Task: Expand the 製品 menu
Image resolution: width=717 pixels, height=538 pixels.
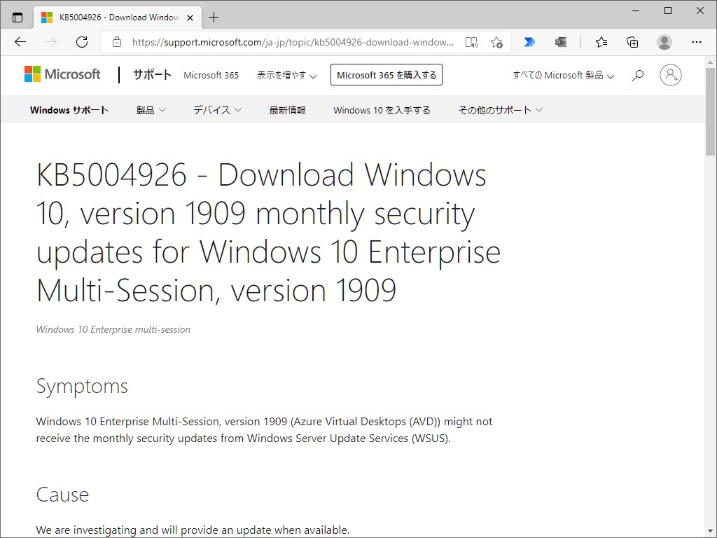Action: click(151, 110)
